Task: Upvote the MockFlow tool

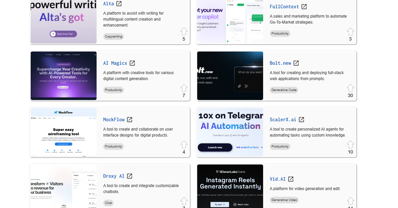Action: [184, 145]
